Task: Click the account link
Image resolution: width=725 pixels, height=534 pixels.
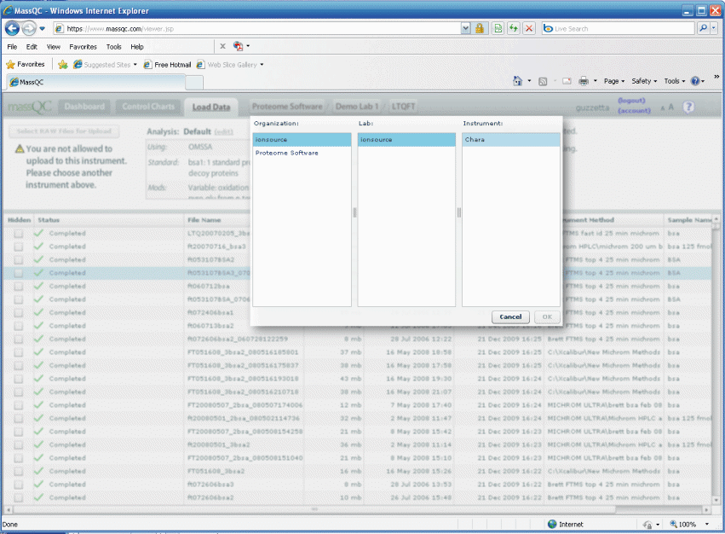Action: pos(634,111)
